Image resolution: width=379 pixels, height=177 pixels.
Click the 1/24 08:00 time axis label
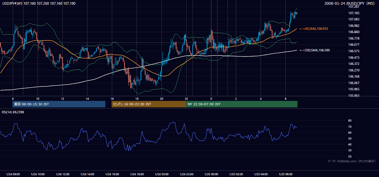pyautogui.click(x=13, y=174)
